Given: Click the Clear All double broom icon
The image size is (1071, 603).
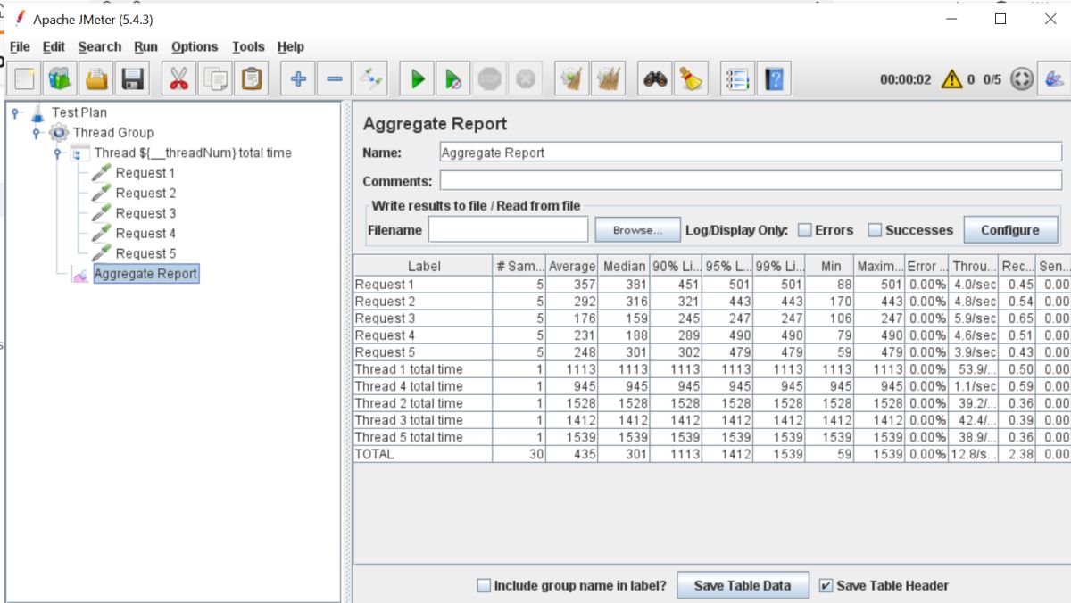Looking at the screenshot, I should [609, 79].
